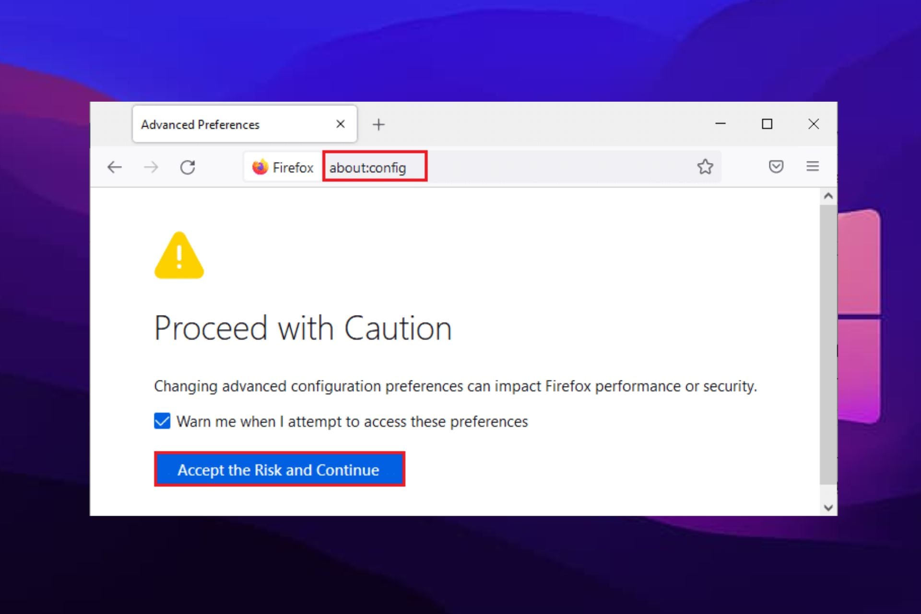The image size is (921, 614).
Task: Select the Advanced Preferences tab
Action: (245, 124)
